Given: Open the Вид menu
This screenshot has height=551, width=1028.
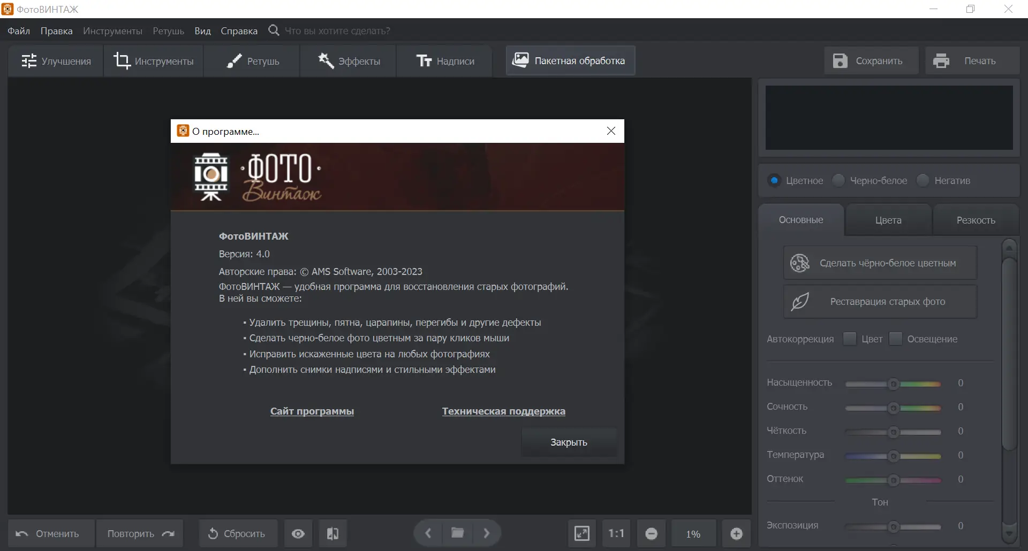Looking at the screenshot, I should (202, 30).
